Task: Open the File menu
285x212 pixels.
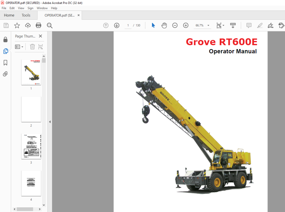Action: click(x=4, y=8)
